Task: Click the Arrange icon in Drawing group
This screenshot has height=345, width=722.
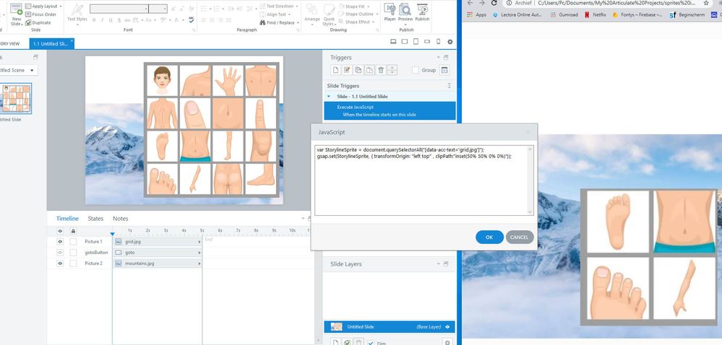Action: coord(312,14)
